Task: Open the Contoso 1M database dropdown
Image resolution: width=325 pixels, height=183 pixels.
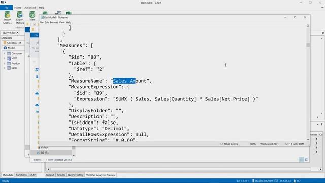Action: pyautogui.click(x=13, y=43)
